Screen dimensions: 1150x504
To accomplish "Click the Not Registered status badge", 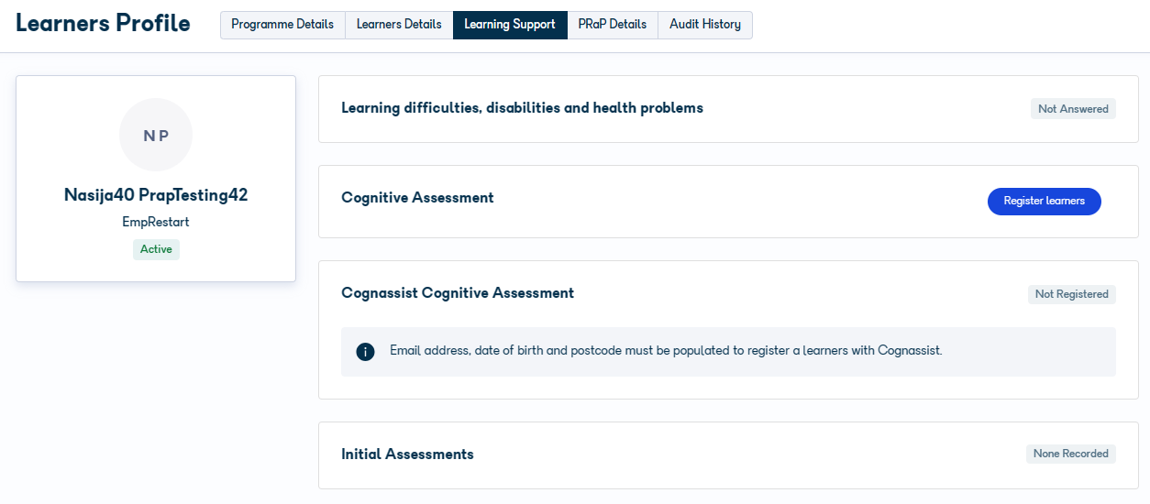I will click(x=1072, y=294).
